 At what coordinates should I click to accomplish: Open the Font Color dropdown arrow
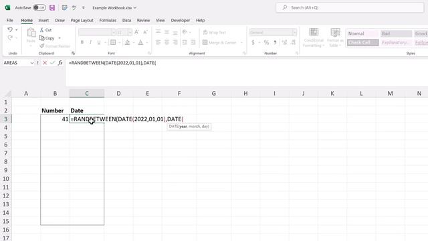[x=147, y=43]
